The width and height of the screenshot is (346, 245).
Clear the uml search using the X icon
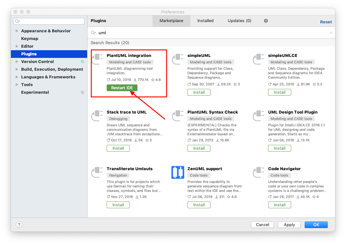[331, 33]
